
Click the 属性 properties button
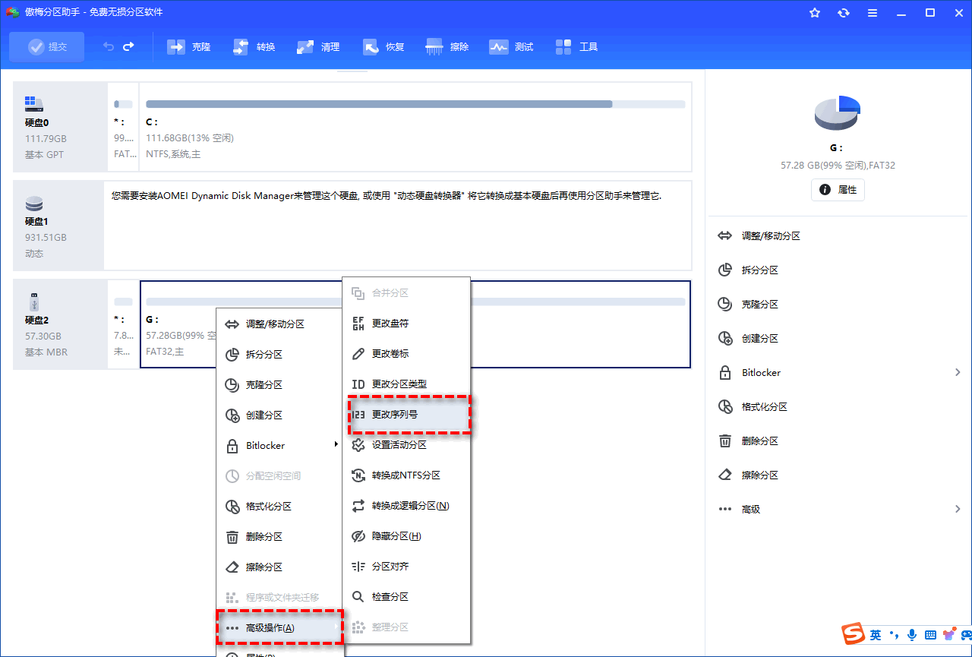pyautogui.click(x=838, y=190)
